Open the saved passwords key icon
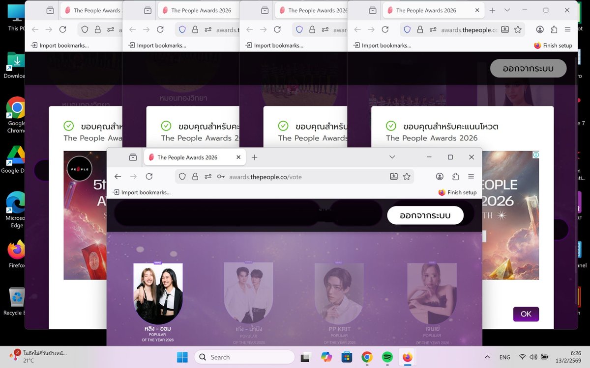This screenshot has width=590, height=368. [x=220, y=176]
